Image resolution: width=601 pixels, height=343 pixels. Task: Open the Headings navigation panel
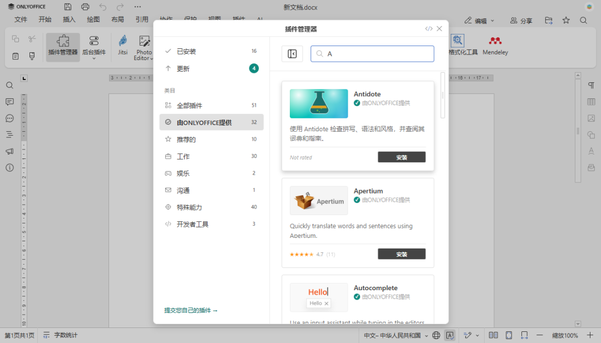coord(9,135)
